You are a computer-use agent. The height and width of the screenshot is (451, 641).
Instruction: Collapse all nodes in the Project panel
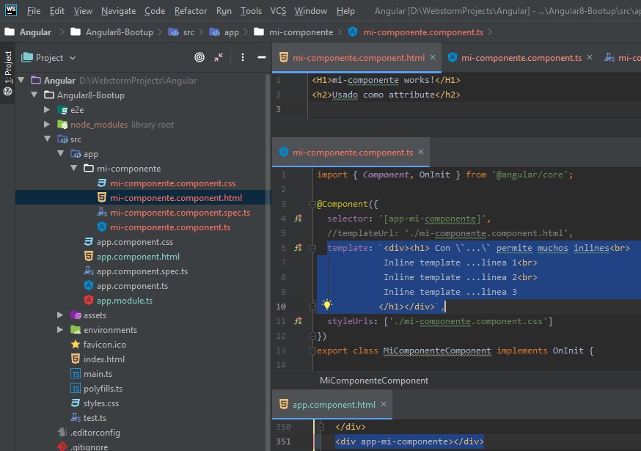tap(219, 57)
